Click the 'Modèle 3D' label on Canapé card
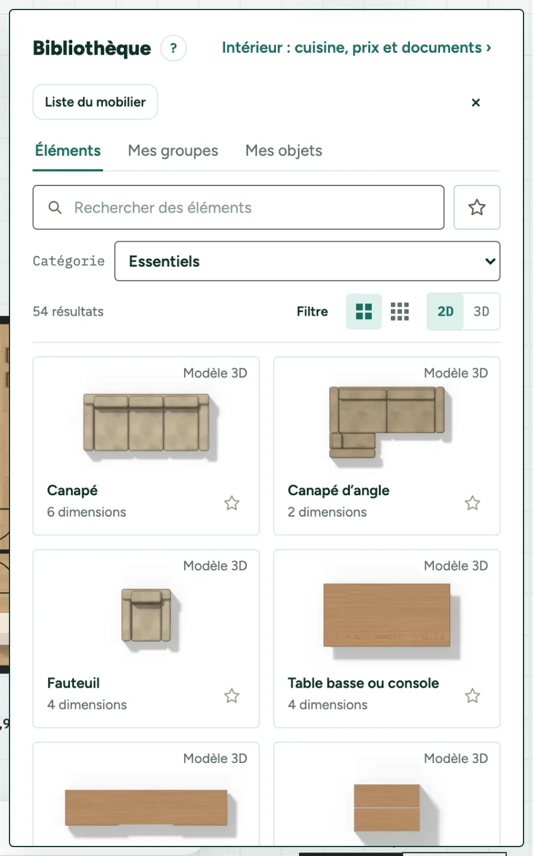Viewport: 533px width, 856px height. pyautogui.click(x=215, y=373)
